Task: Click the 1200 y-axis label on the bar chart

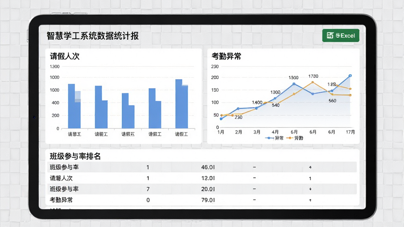Action: [x=54, y=67]
